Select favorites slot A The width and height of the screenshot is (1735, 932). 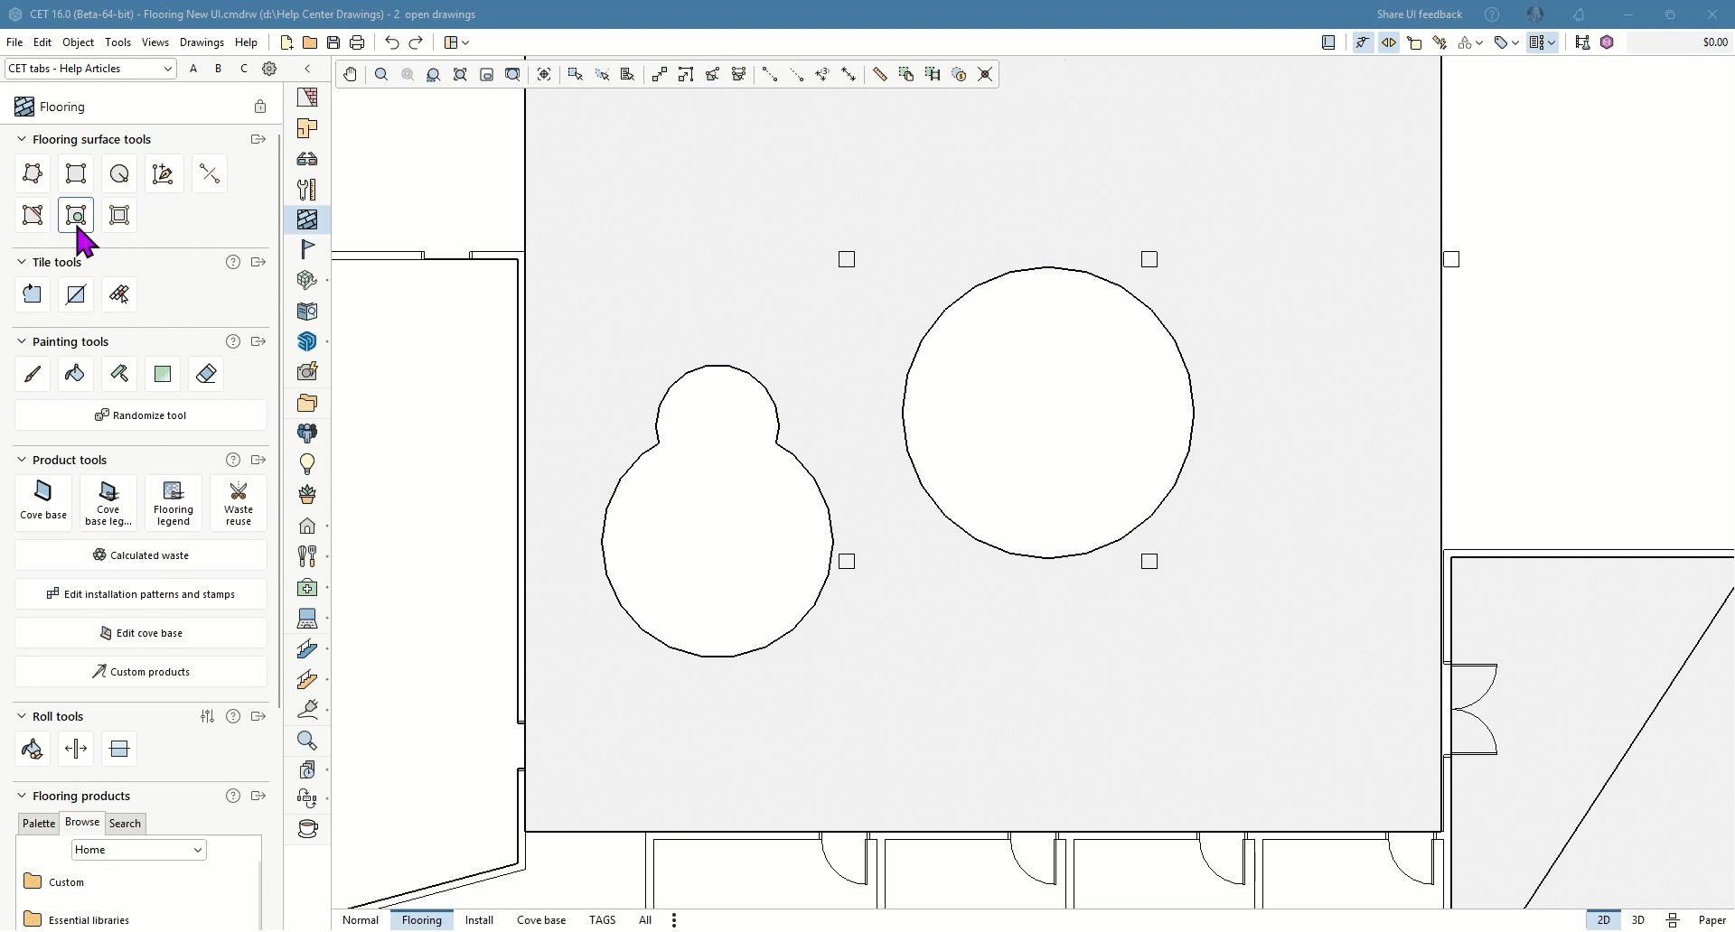point(193,69)
